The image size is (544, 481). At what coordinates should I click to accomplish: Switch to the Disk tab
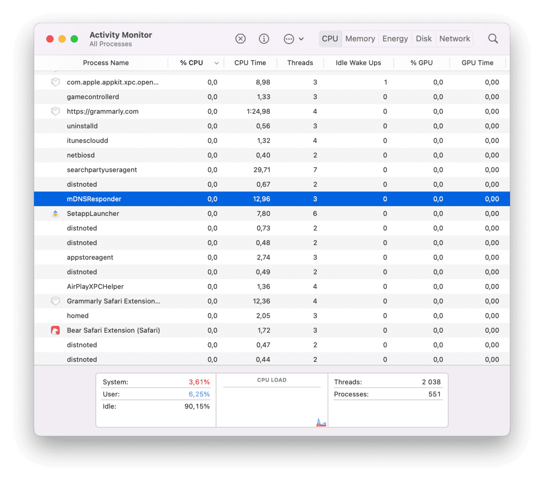coord(424,39)
